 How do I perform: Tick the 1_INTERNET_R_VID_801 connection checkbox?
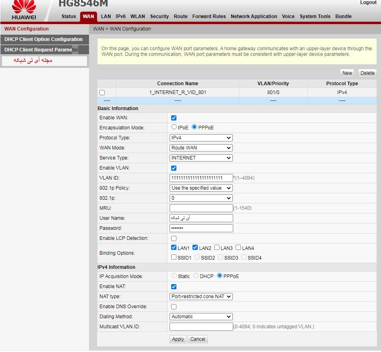[102, 92]
